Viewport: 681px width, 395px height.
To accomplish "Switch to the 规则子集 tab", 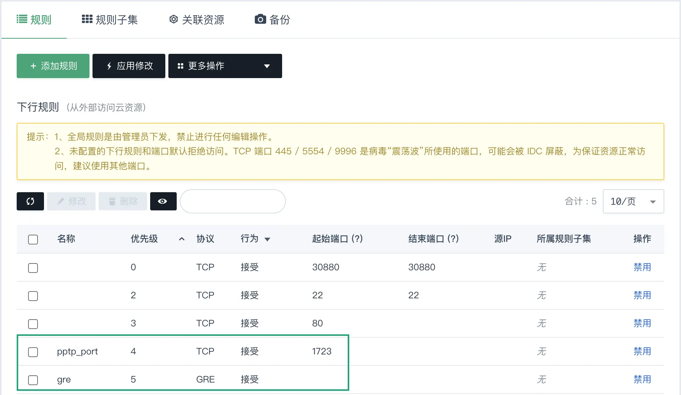I will point(110,20).
